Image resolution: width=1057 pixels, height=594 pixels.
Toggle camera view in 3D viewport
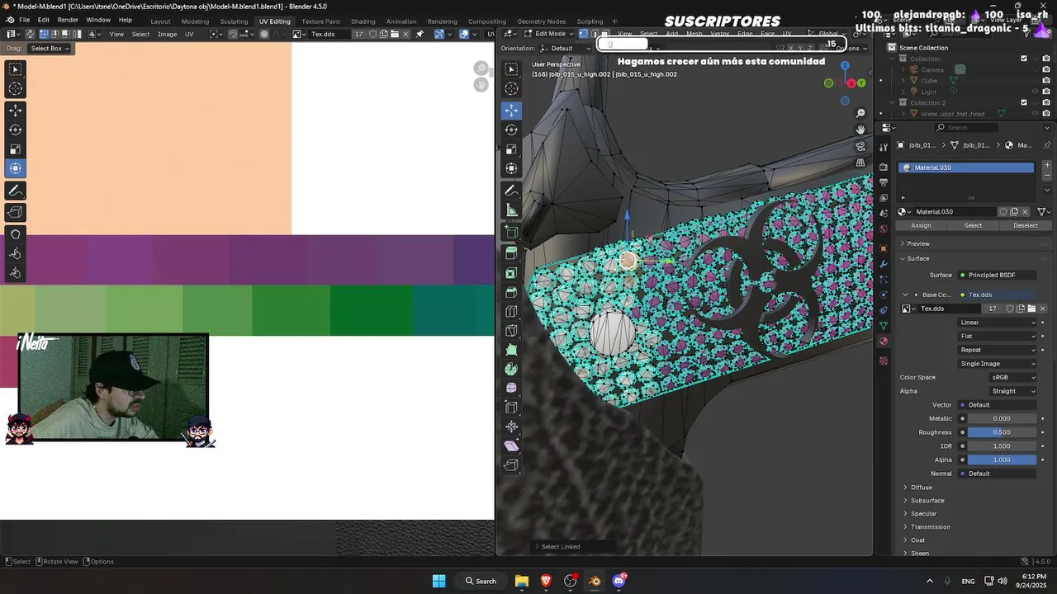tap(860, 146)
